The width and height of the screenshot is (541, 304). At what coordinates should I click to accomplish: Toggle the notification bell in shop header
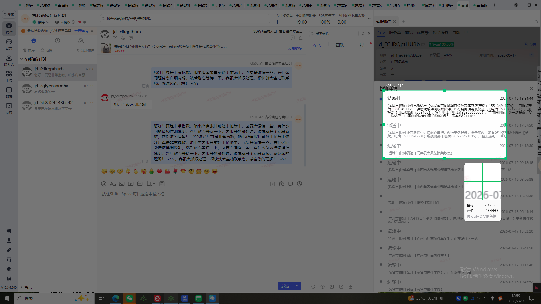click(x=85, y=22)
